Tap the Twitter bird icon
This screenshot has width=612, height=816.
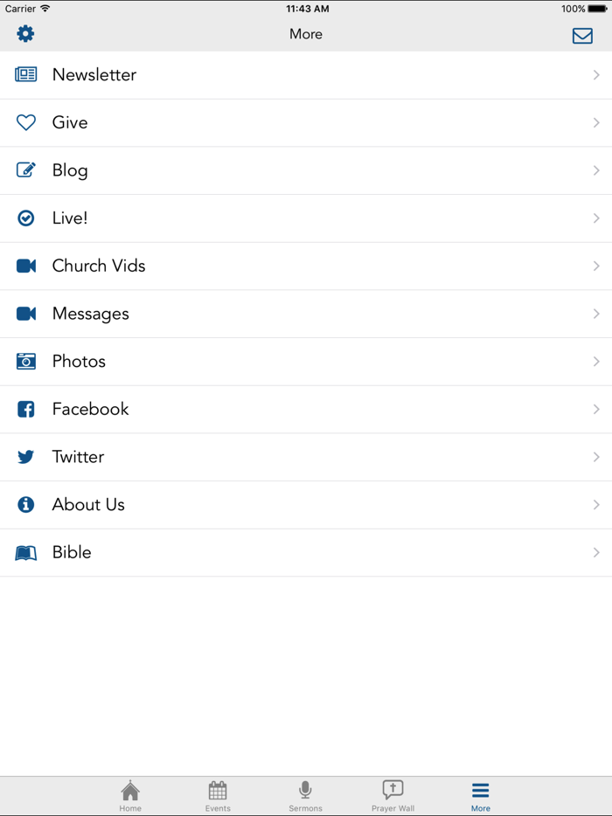(26, 457)
